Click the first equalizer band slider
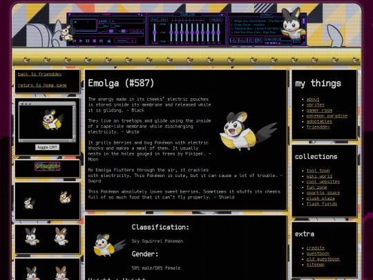 (x=171, y=32)
